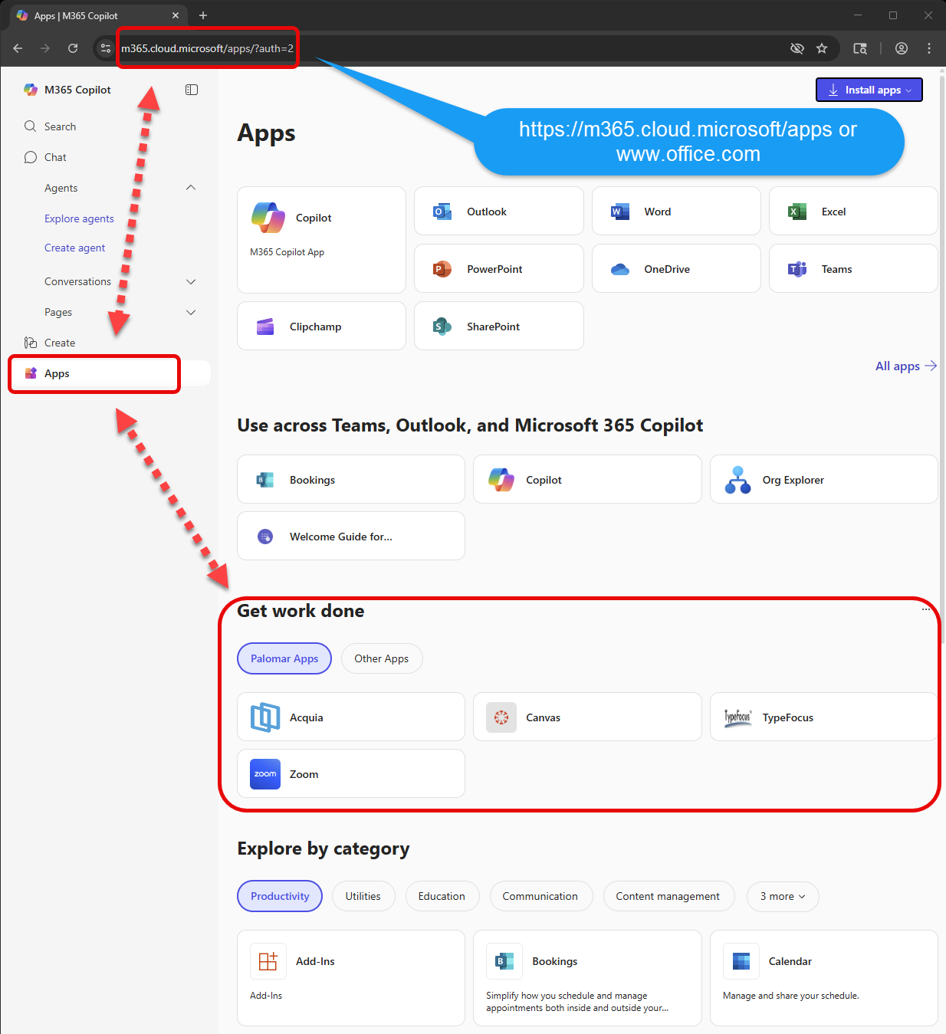Launch the Zoom app
946x1034 pixels.
pos(351,774)
